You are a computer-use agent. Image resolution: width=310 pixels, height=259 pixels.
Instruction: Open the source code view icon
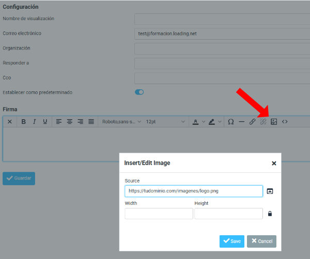pos(285,122)
